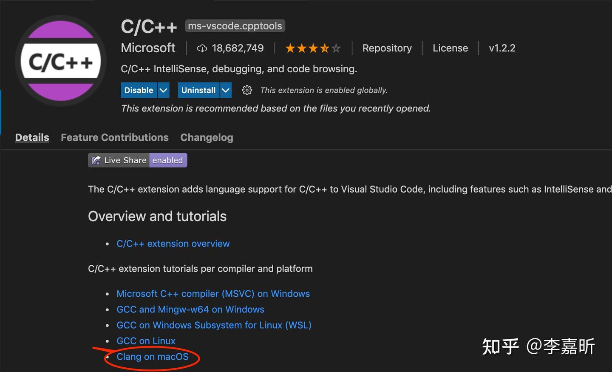Select the fourth rating star
612x372 pixels.
[324, 48]
